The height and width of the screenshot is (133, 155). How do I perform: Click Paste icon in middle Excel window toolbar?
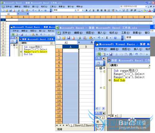(x=91, y=38)
